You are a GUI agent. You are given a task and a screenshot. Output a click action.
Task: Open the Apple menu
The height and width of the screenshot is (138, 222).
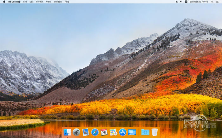[x=3, y=2]
